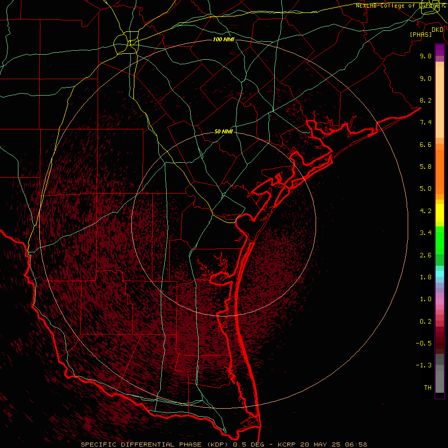Pick the peach segment of the color bar

coord(440,102)
